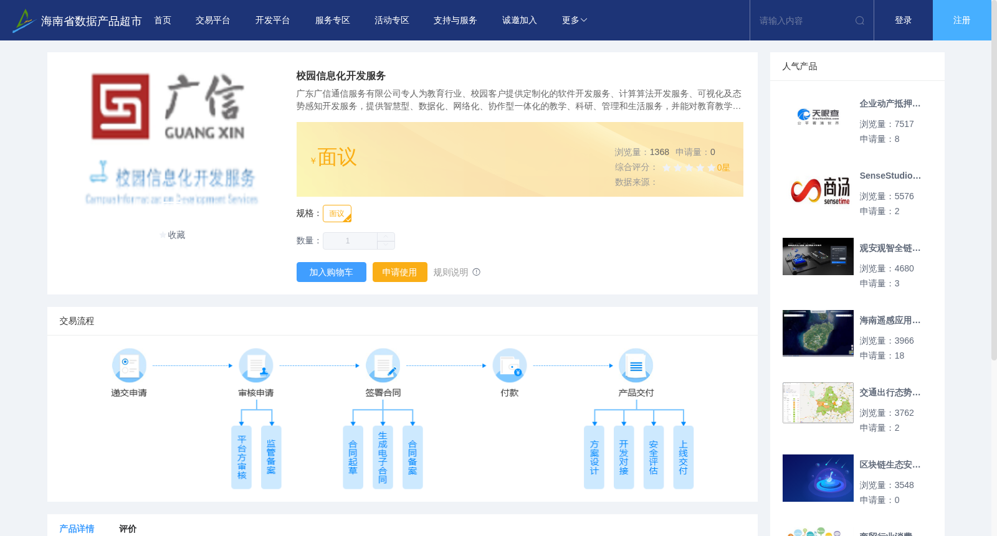Click the 平台方审核 flow box

click(242, 458)
